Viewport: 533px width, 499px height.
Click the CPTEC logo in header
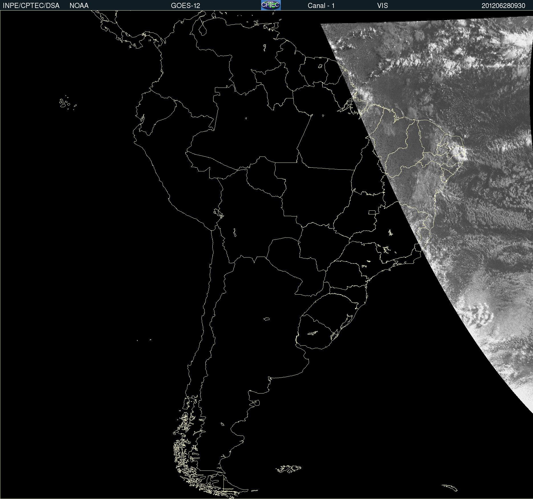[x=271, y=5]
